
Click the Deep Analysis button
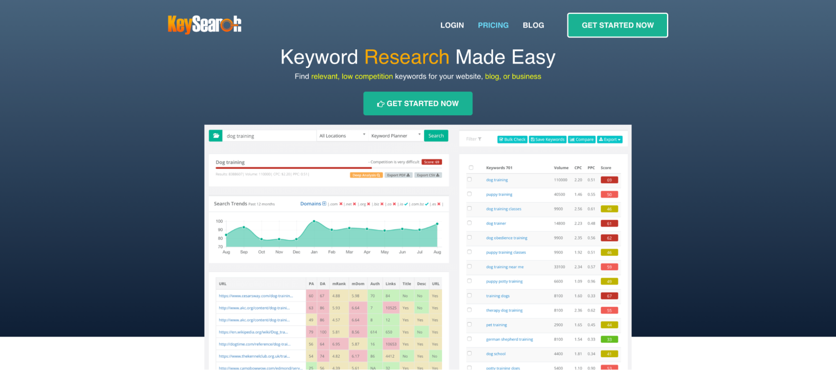[366, 175]
